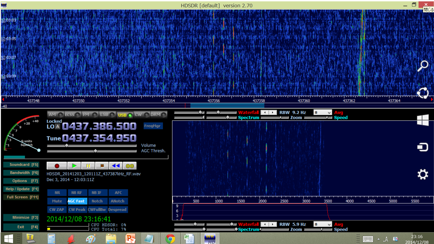The width and height of the screenshot is (434, 244).
Task: Open File Explorer from the taskbar
Action: 111,239
